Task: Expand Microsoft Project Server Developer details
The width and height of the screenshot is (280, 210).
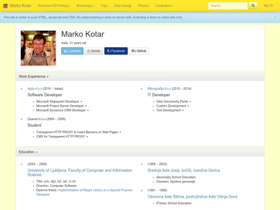Action: [x=61, y=106]
